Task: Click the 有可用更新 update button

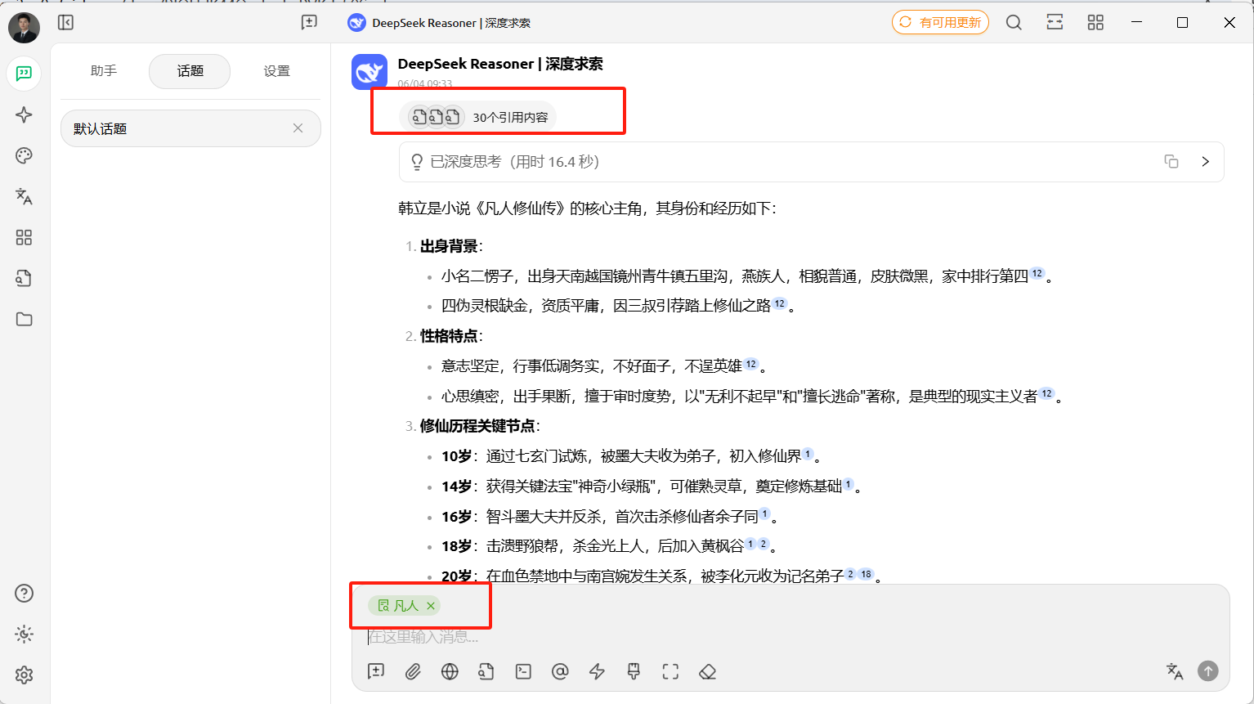Action: point(940,22)
